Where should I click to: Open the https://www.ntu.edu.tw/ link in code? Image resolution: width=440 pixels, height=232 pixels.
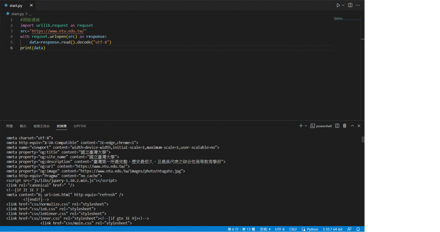[x=58, y=31]
